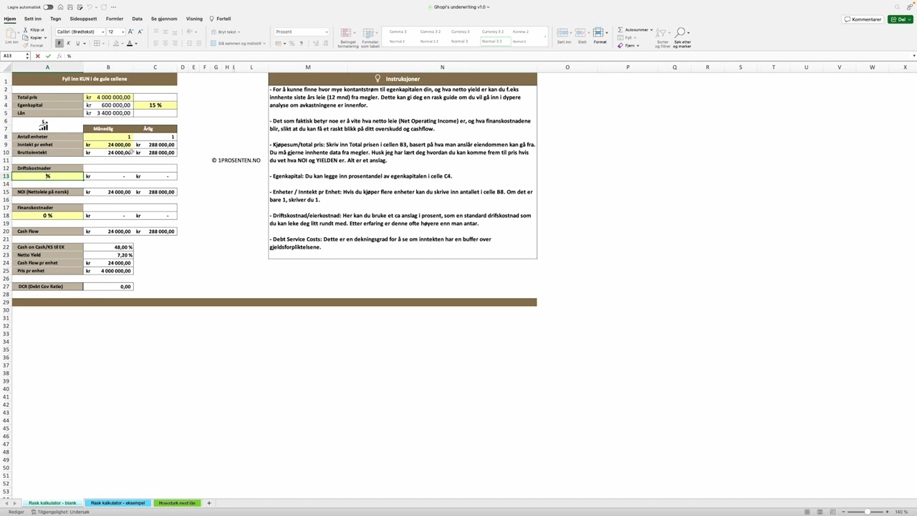This screenshot has width=917, height=516.
Task: Click Klipp ut scissors button
Action: (x=34, y=30)
